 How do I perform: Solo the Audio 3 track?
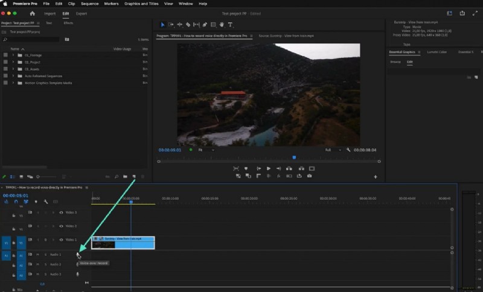click(x=45, y=274)
